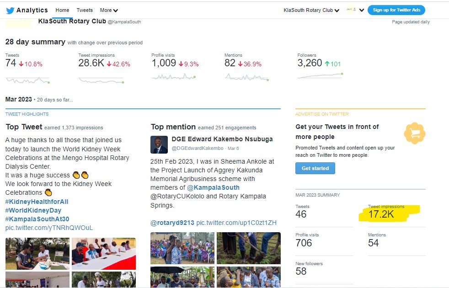Open DGE Edward Kakembo Nsubuga profile name
Screen dimensions: 449x288
[222, 139]
